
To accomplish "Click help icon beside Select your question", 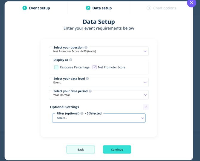I will click(86, 47).
